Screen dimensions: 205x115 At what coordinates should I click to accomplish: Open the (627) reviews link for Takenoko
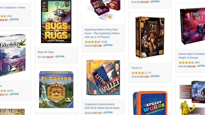coord(10,91)
